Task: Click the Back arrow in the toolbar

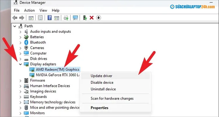Action: (15, 18)
